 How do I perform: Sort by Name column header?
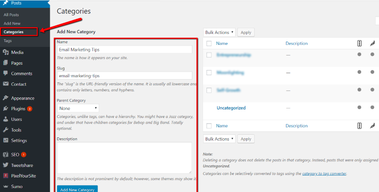click(x=222, y=43)
